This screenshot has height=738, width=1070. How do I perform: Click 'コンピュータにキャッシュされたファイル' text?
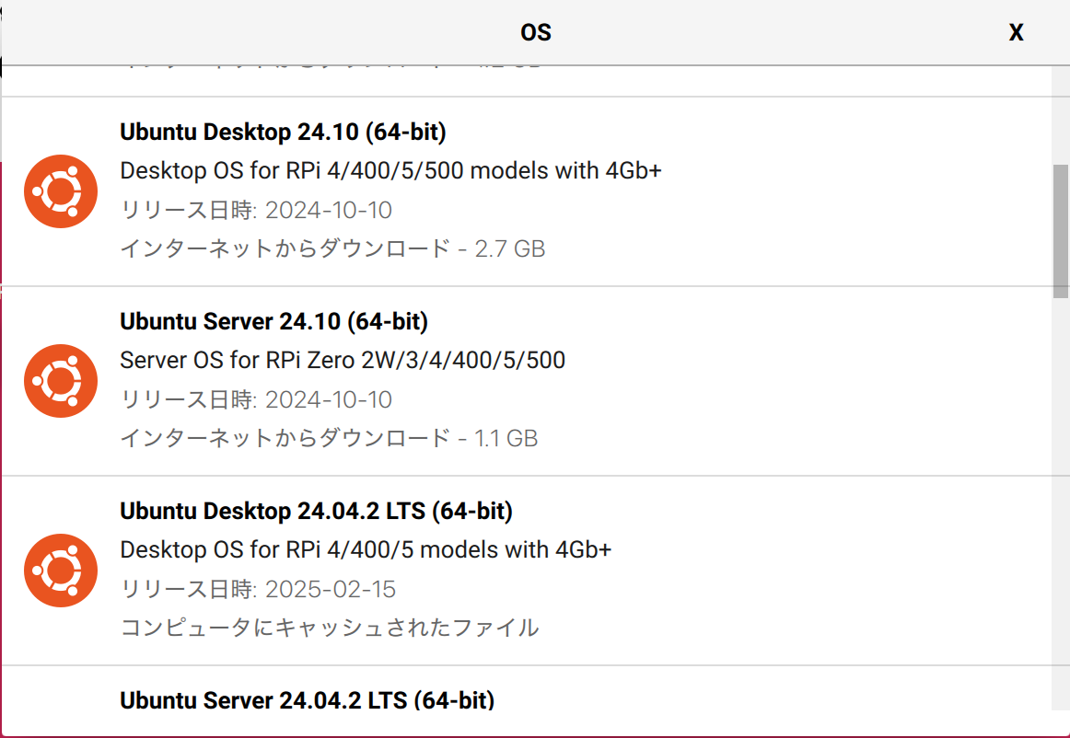click(330, 628)
